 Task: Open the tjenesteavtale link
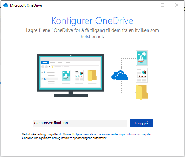(85, 134)
